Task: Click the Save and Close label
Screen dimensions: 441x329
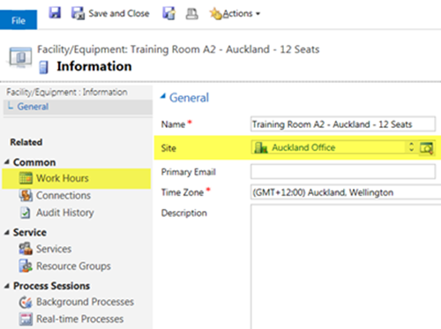Action: pyautogui.click(x=119, y=13)
